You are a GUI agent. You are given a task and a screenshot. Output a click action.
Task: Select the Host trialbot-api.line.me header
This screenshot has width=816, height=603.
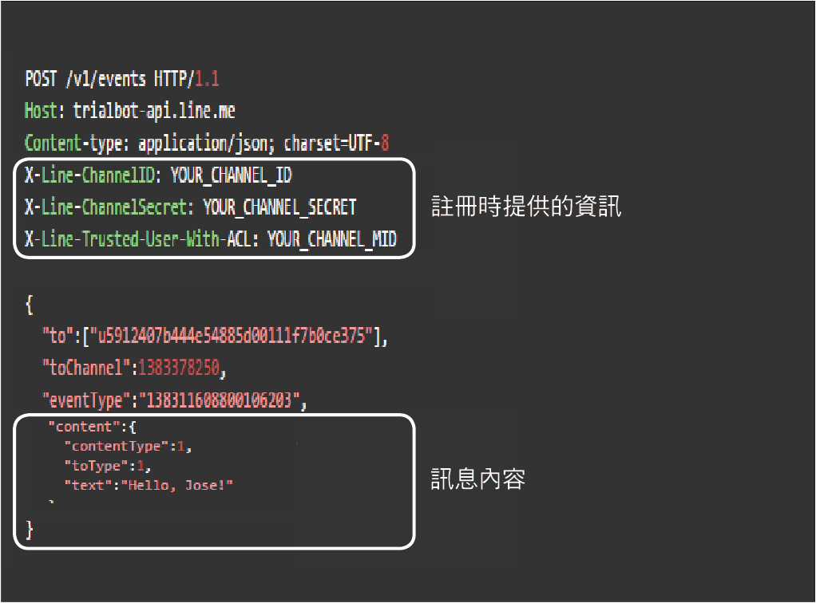(x=129, y=111)
